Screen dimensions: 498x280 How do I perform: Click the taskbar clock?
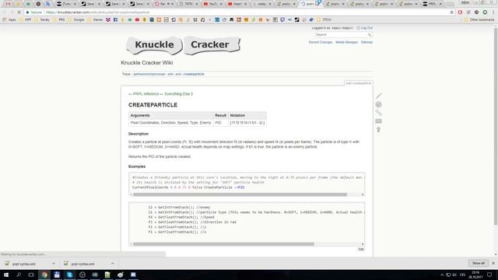pos(476,275)
